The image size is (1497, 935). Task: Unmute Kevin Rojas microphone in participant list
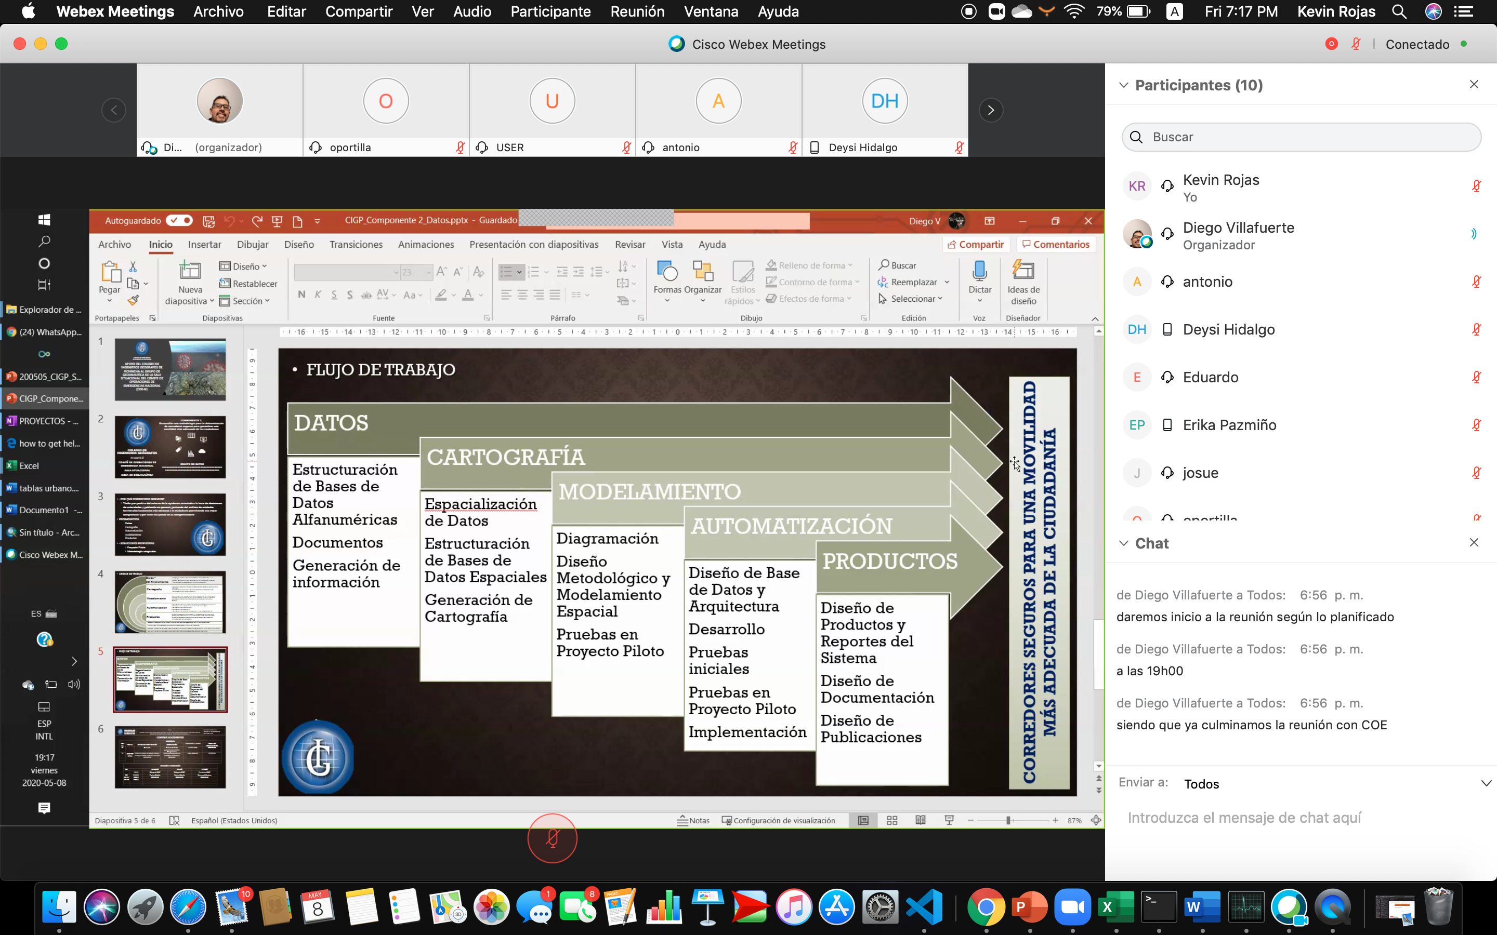pyautogui.click(x=1476, y=186)
